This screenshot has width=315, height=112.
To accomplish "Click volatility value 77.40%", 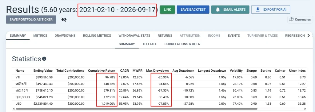I will [x=237, y=104].
